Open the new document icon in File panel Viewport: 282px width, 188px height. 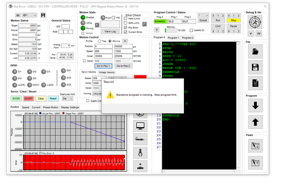[255, 83]
